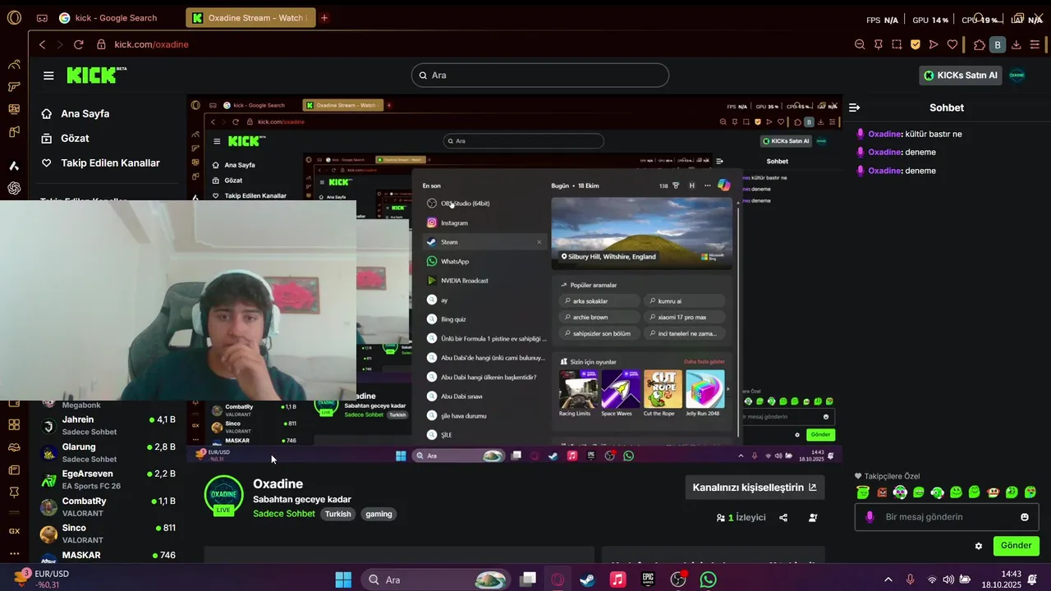Click the KICKs Satın Al button
Viewport: 1051px width, 591px height.
(960, 75)
